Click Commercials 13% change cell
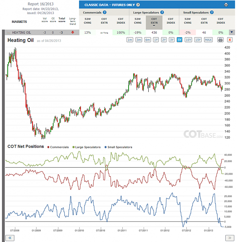The image size is (237, 242). 88,33
